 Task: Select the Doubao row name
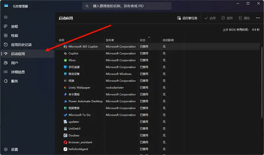pos(74,136)
